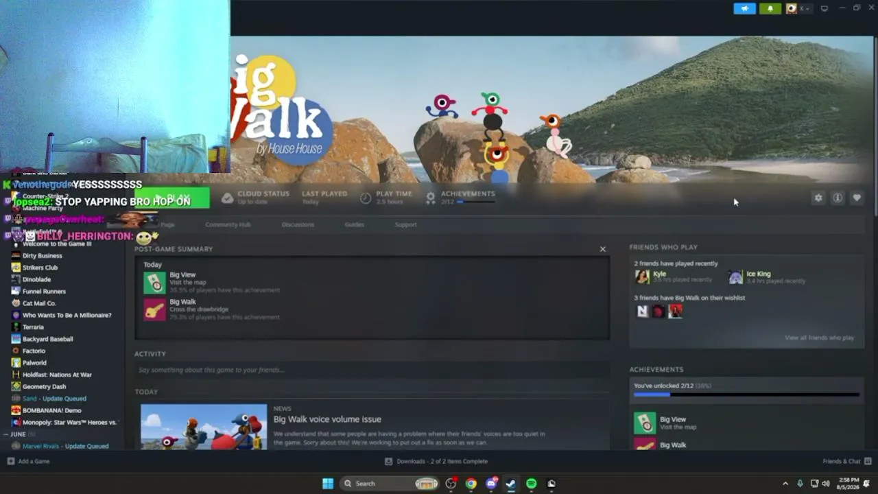The image size is (878, 494).
Task: Click the activity status input field
Action: coord(372,370)
